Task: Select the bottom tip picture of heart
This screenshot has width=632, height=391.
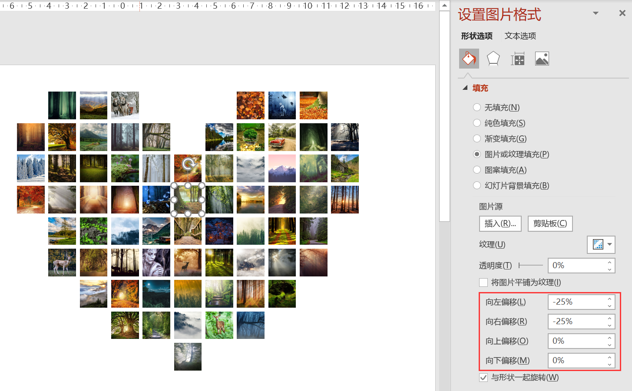Action: pos(188,357)
